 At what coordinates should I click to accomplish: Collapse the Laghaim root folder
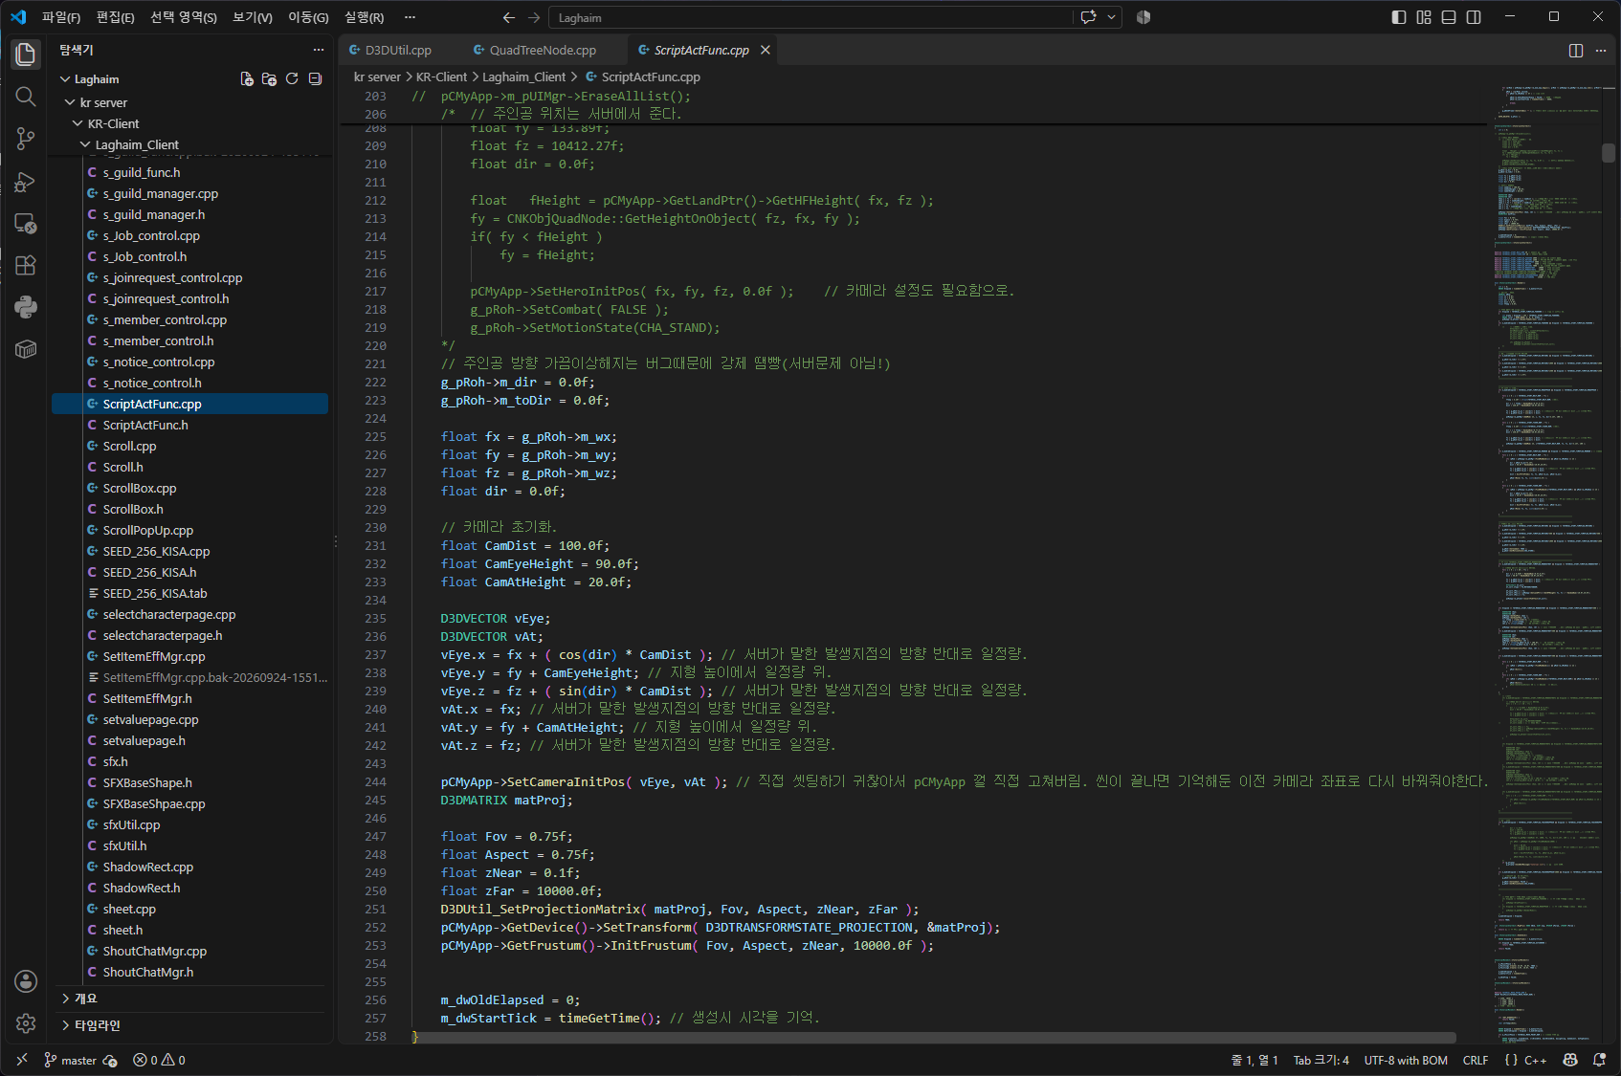coord(65,79)
